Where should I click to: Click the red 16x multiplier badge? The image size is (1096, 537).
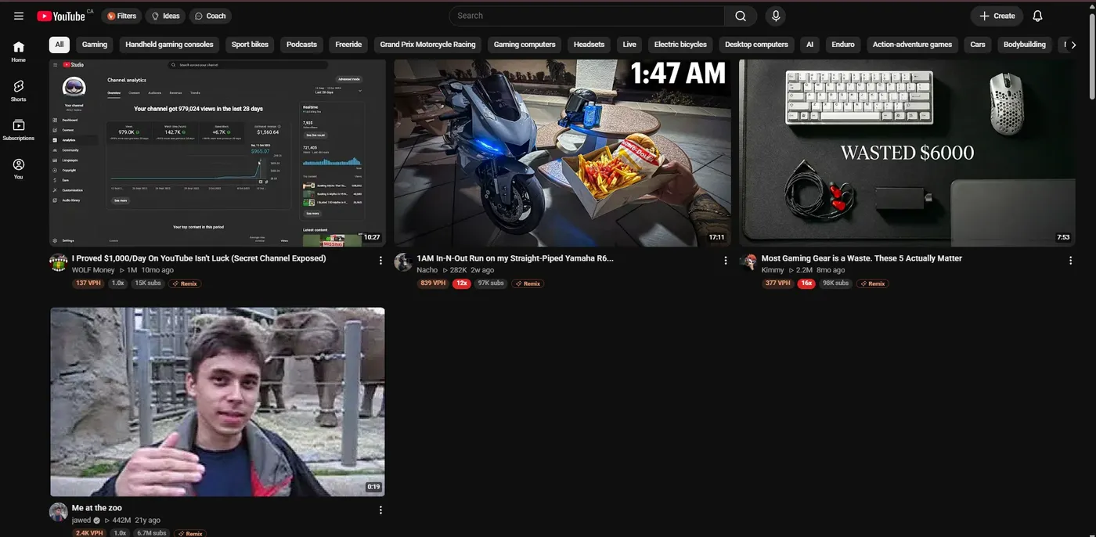pos(806,283)
